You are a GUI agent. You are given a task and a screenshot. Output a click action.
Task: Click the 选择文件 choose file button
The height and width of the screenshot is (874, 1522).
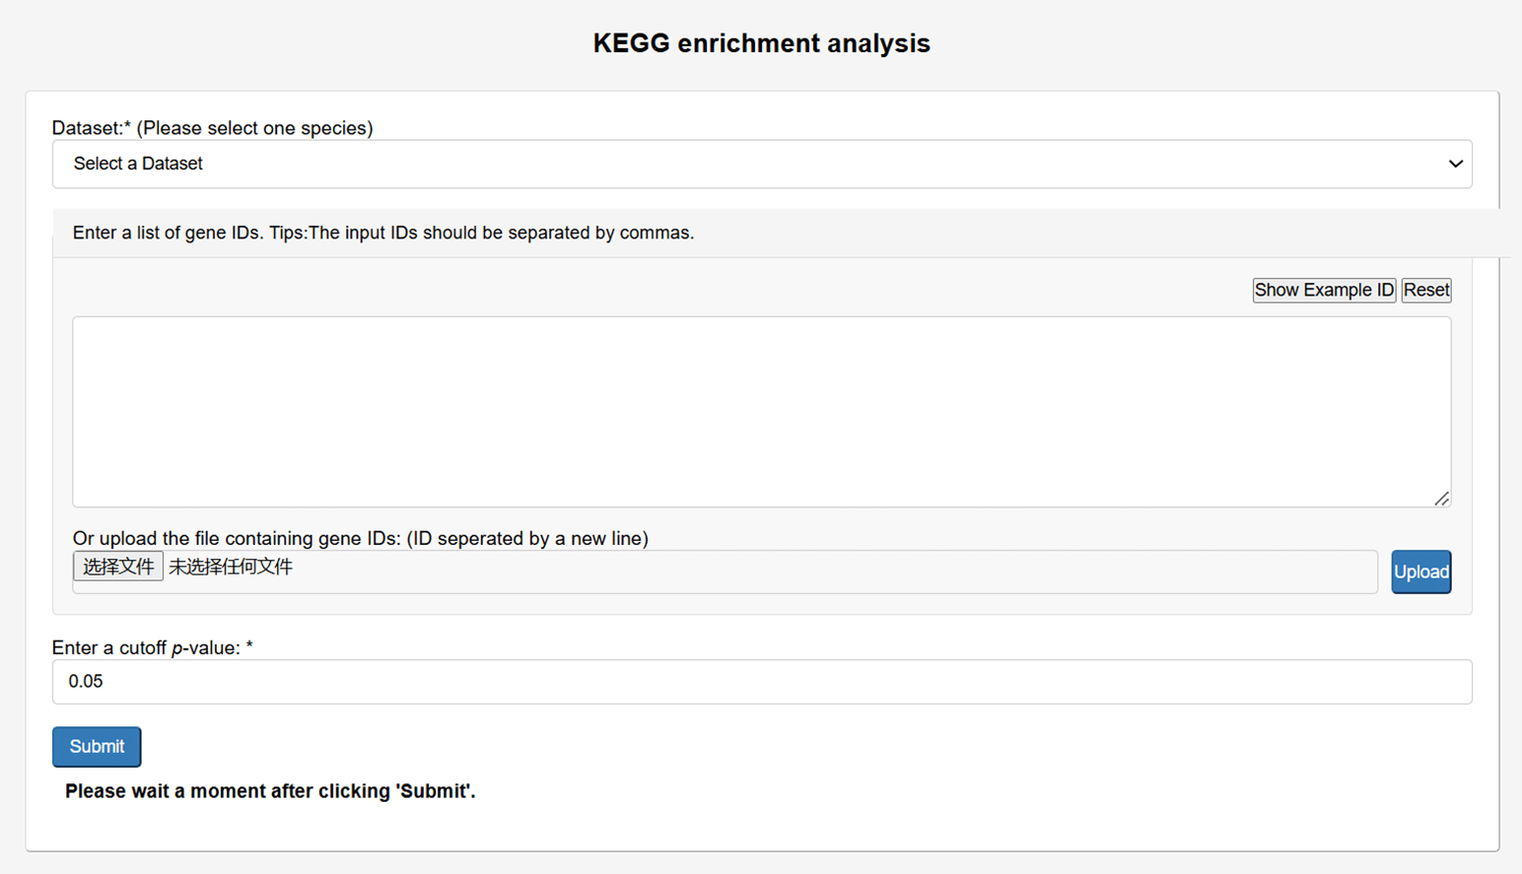pos(118,567)
